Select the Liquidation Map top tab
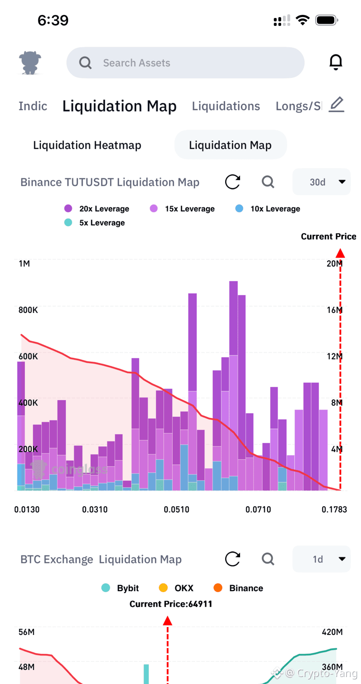The height and width of the screenshot is (684, 361). (x=120, y=106)
